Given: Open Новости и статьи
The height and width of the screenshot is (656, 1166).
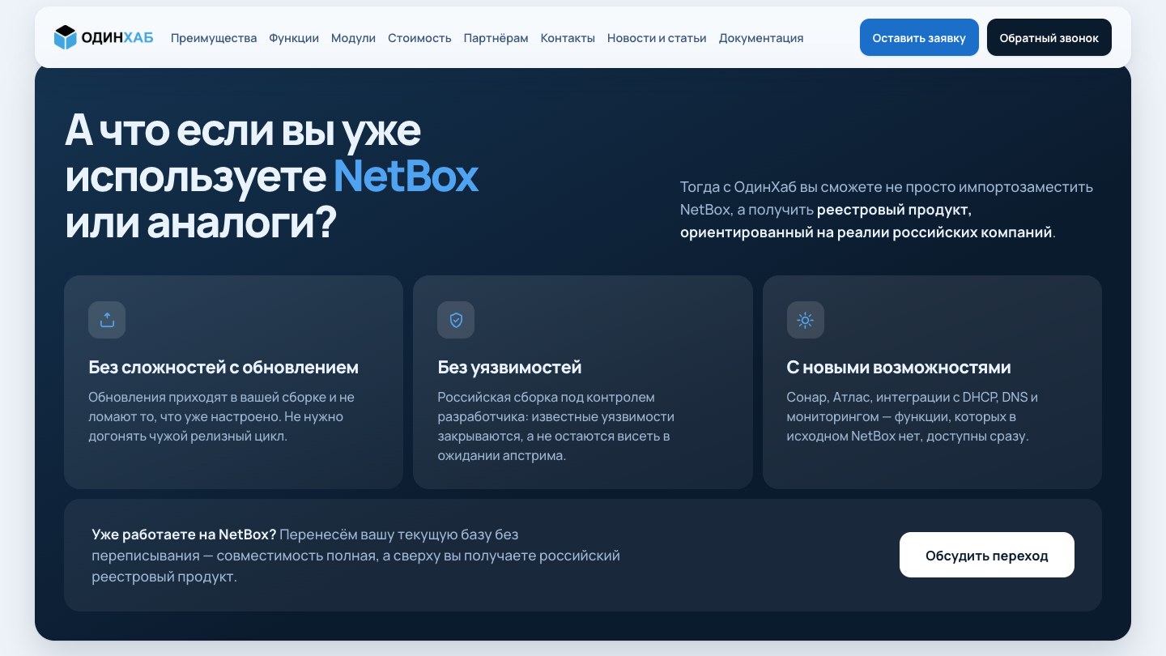Looking at the screenshot, I should (x=657, y=38).
